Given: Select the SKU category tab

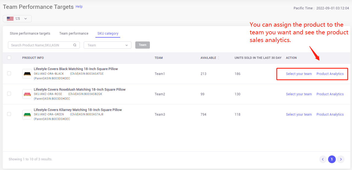Looking at the screenshot, I should tap(108, 34).
